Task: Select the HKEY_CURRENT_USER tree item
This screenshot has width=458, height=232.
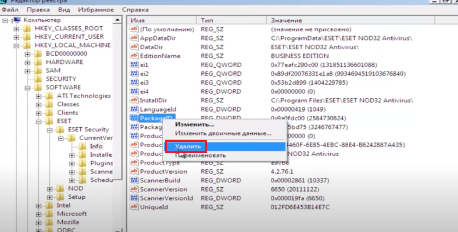Action: tap(69, 37)
